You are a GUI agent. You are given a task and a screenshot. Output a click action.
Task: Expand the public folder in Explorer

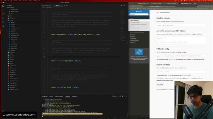(x=11, y=54)
